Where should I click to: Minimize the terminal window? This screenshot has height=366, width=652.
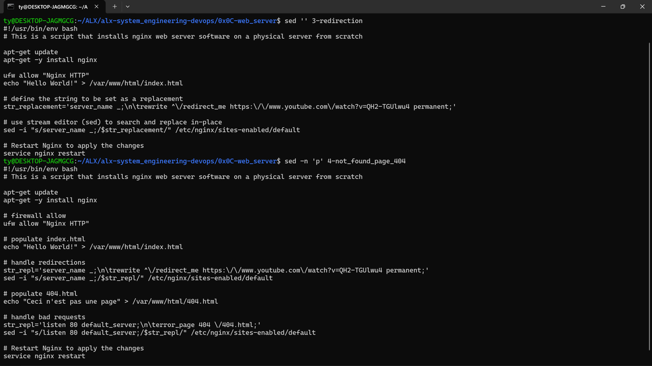click(603, 7)
